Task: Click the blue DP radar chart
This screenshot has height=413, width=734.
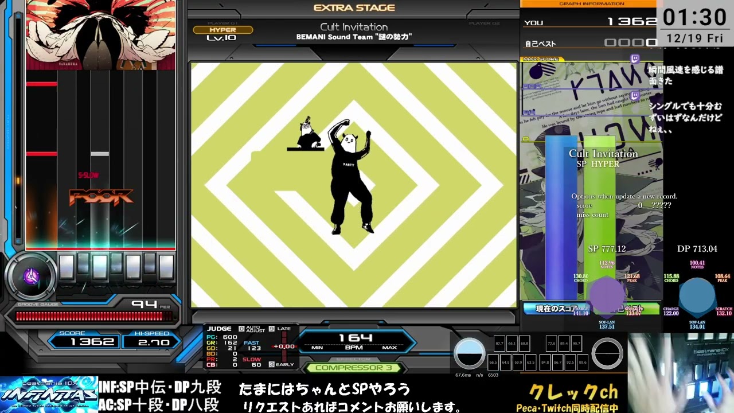Action: click(697, 297)
